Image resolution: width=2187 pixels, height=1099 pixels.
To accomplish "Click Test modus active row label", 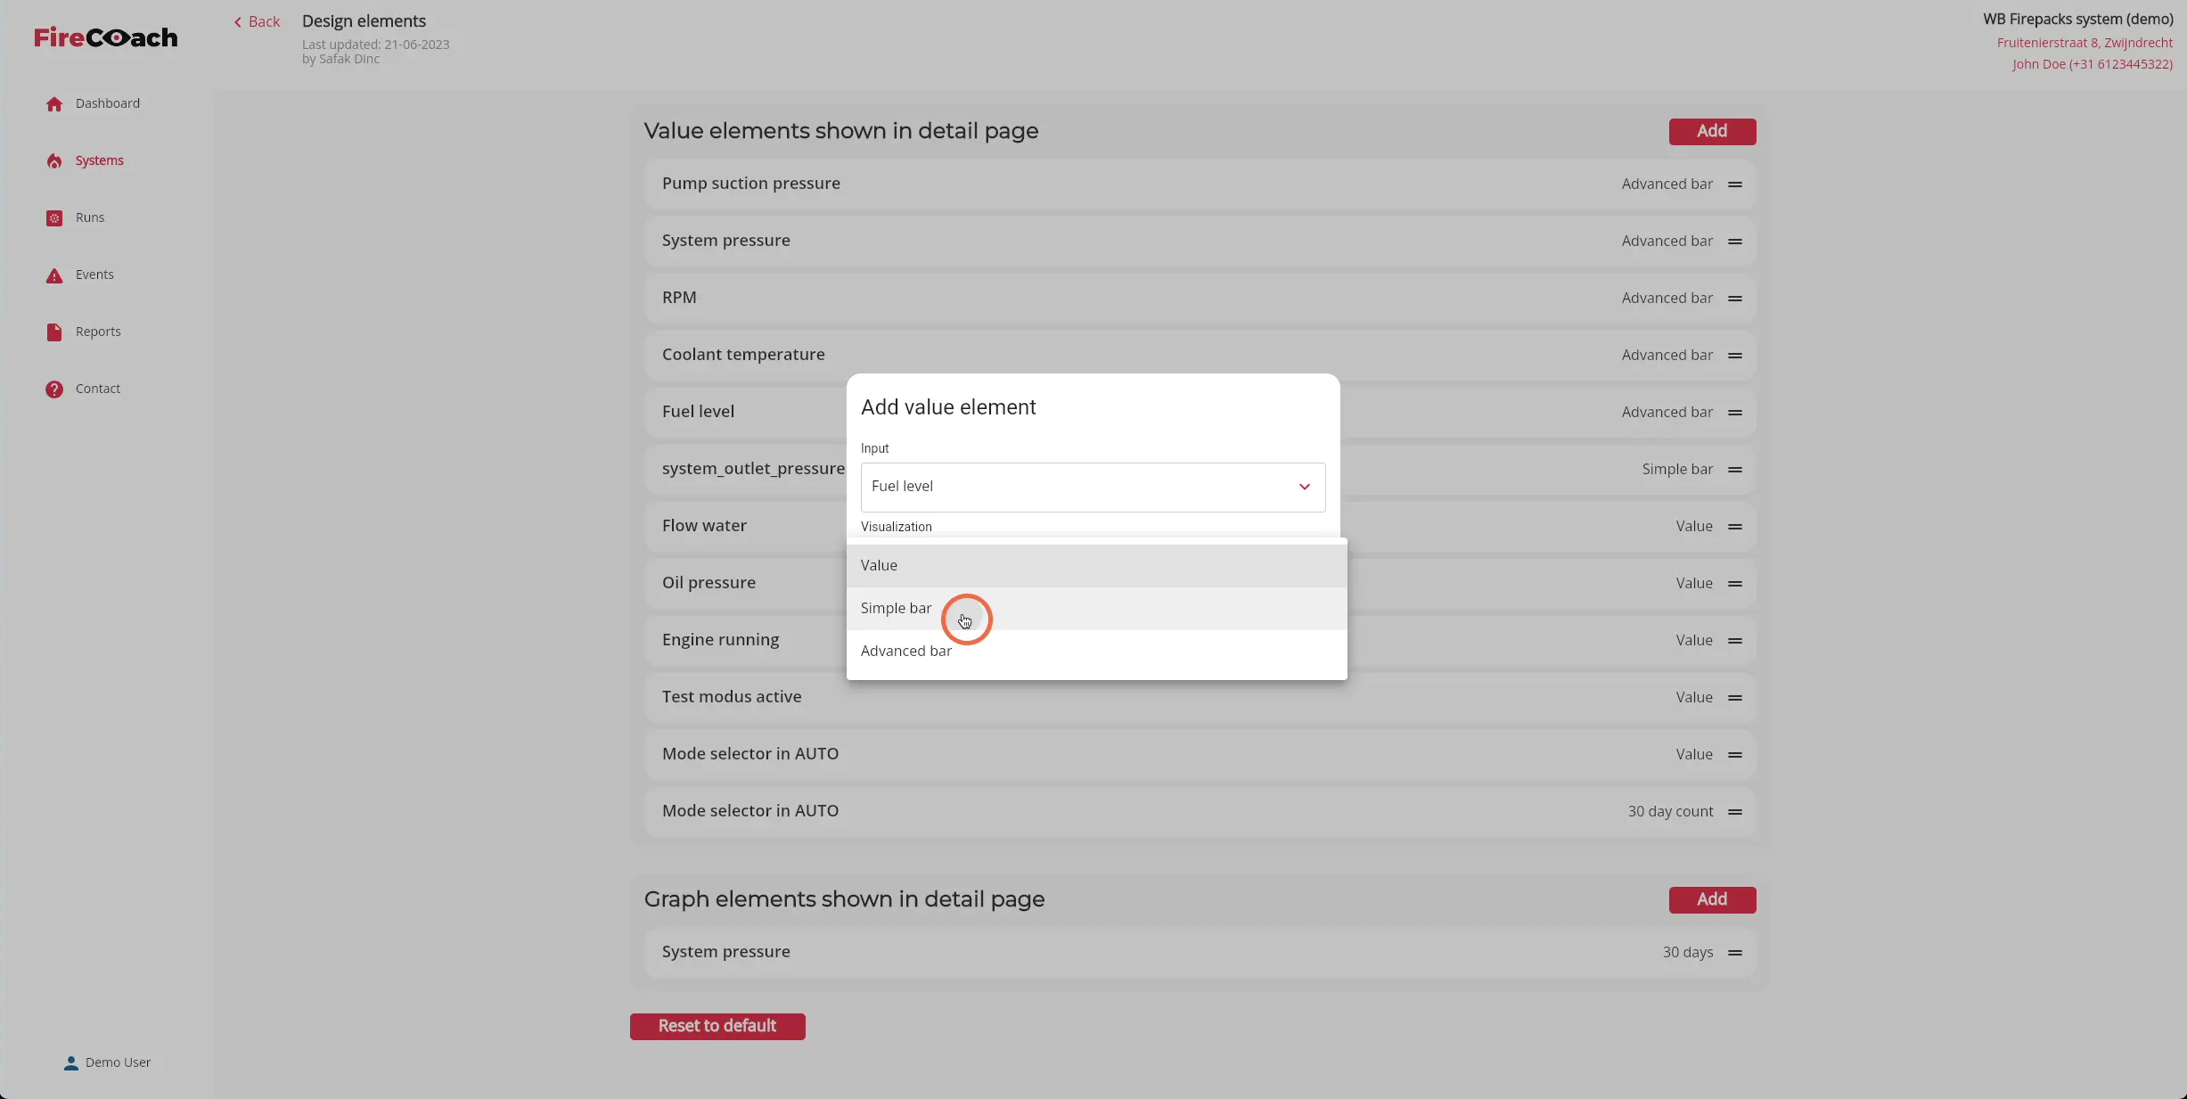I will [x=732, y=697].
